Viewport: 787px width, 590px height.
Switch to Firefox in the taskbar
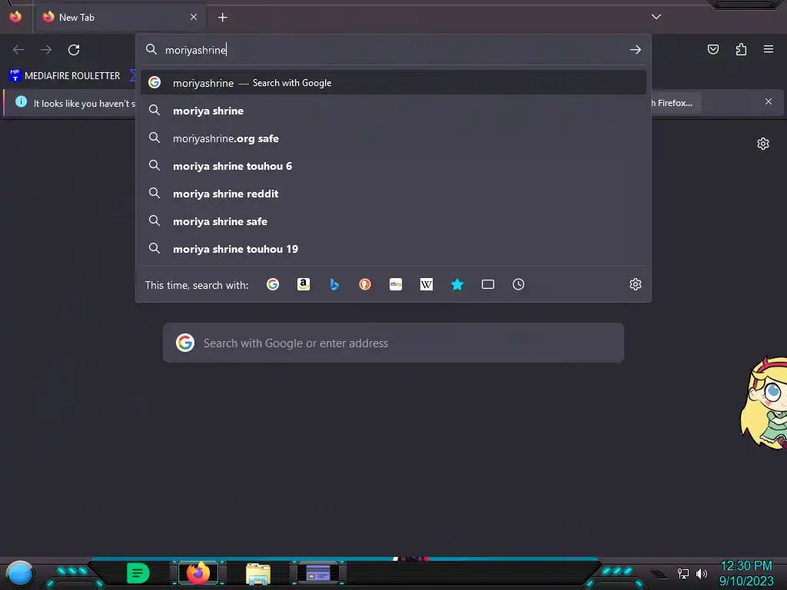[x=198, y=573]
